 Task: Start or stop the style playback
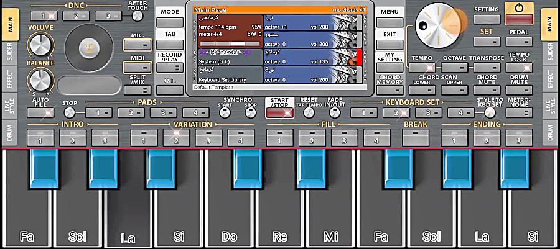click(279, 112)
